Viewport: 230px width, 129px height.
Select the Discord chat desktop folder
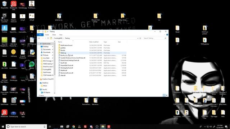point(96,18)
